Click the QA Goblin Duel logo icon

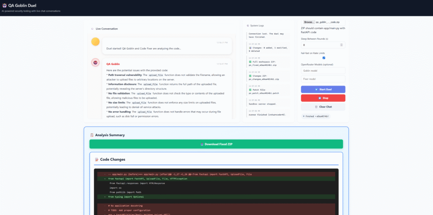click(4, 5)
